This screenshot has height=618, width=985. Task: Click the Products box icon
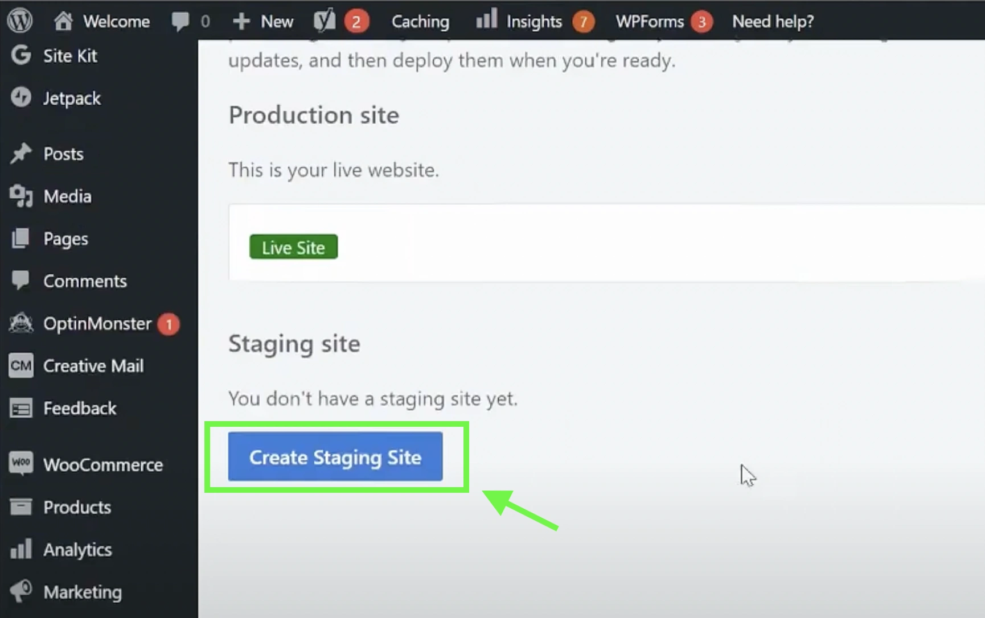(21, 506)
